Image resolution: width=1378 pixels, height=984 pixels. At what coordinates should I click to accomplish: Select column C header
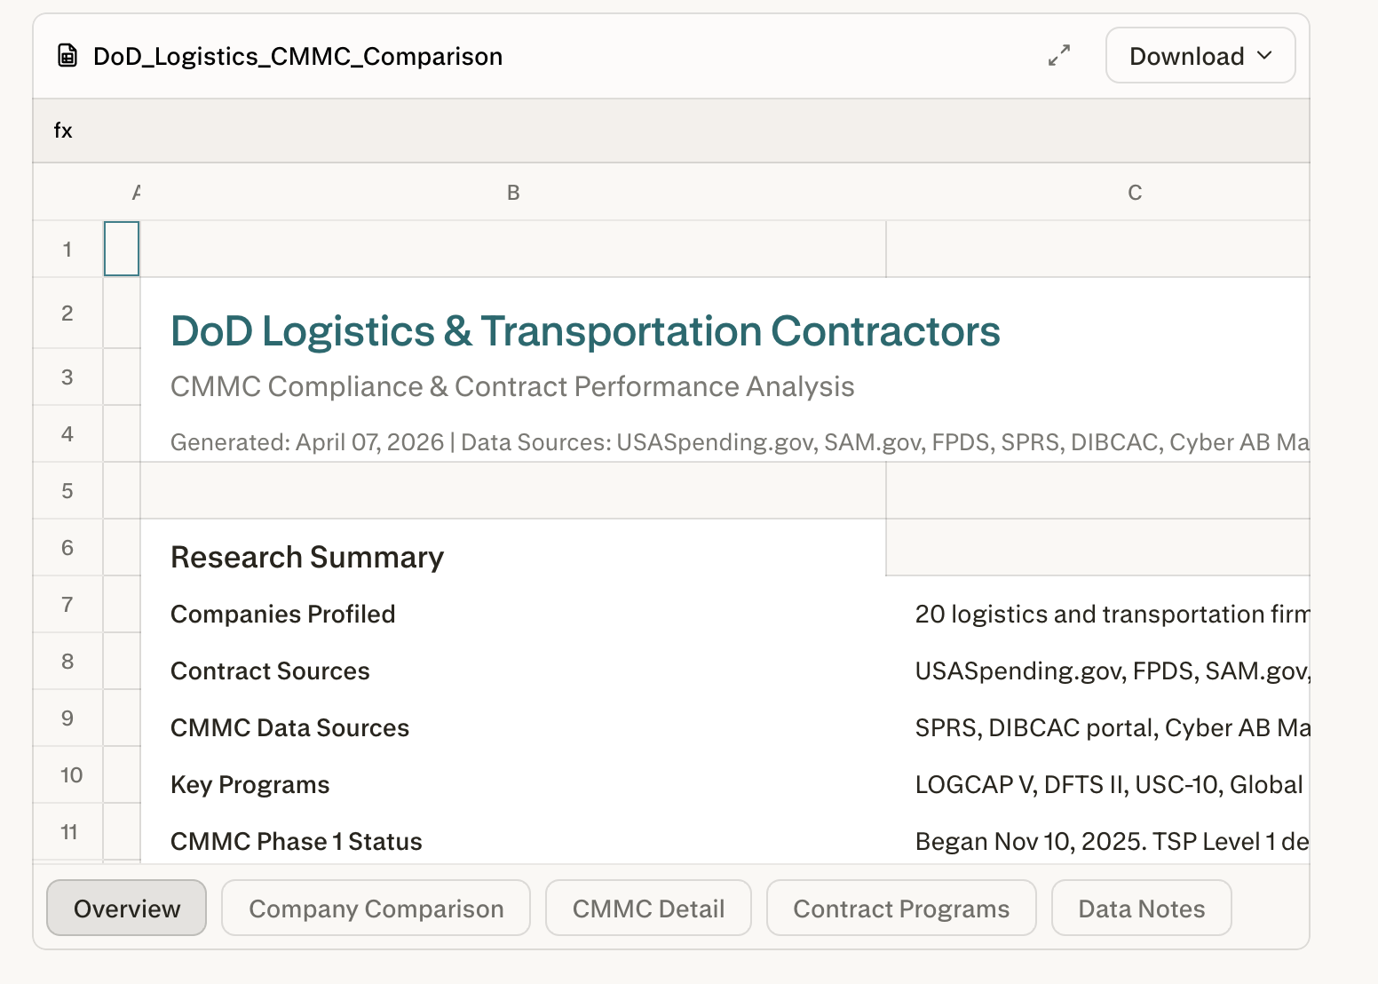[x=1134, y=193]
